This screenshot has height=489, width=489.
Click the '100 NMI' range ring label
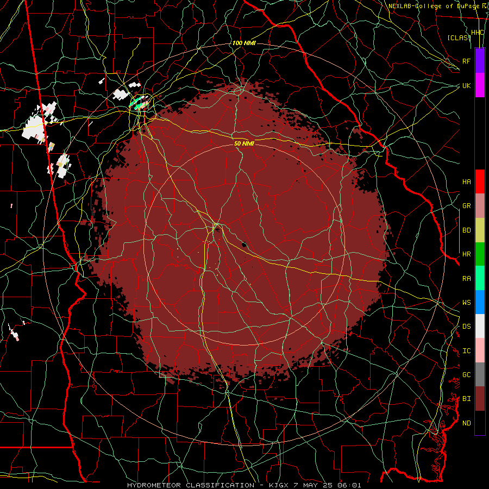click(244, 43)
